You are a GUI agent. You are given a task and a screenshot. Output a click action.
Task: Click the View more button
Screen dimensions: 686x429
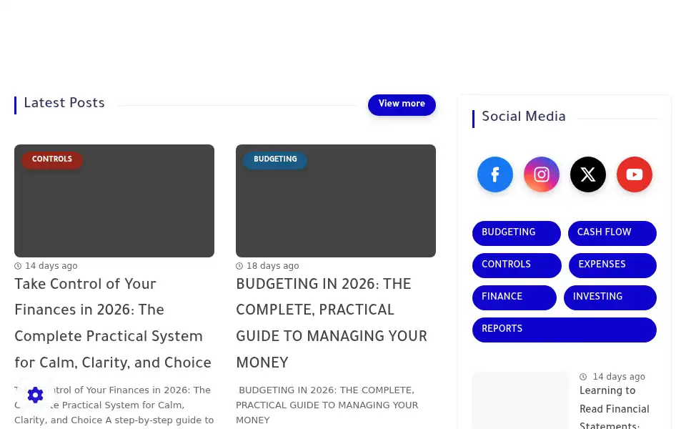click(x=402, y=104)
